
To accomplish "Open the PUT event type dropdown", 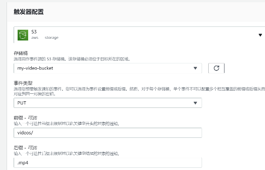I will pos(108,103).
